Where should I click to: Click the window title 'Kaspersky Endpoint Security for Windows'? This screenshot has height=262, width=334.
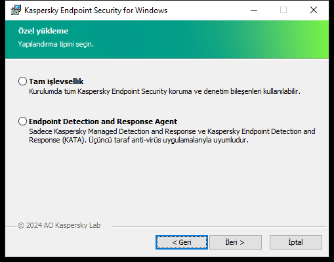click(96, 11)
